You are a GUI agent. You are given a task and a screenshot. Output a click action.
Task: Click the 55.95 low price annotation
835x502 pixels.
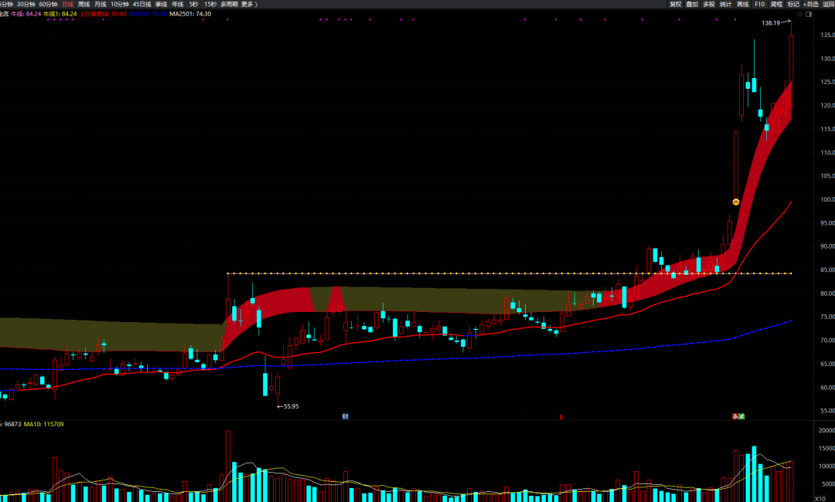tap(291, 406)
